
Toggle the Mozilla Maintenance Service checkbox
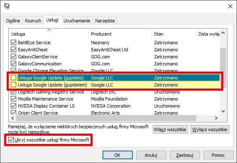(13, 99)
